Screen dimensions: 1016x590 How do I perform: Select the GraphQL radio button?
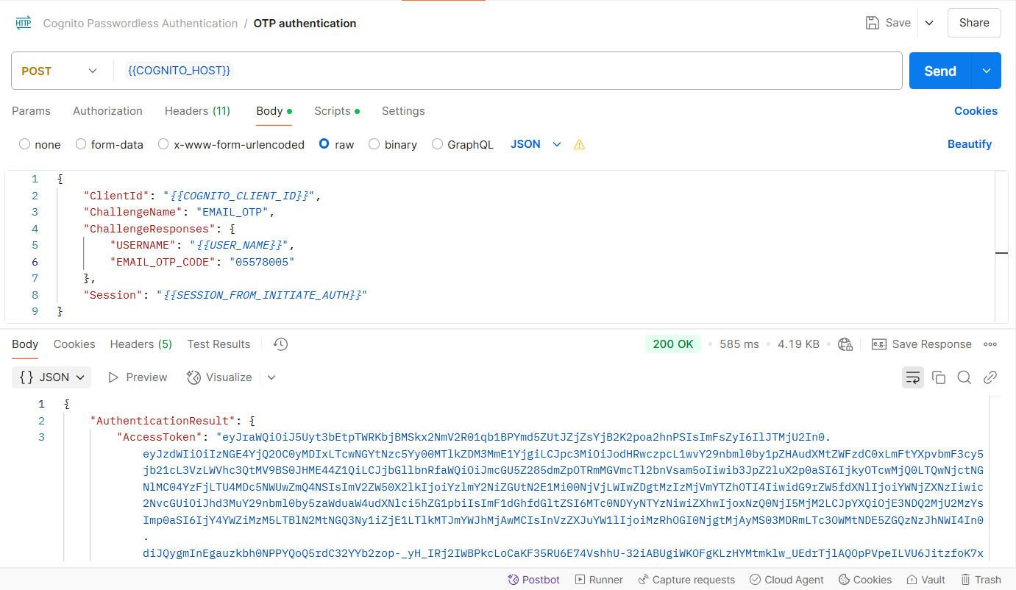tap(438, 145)
